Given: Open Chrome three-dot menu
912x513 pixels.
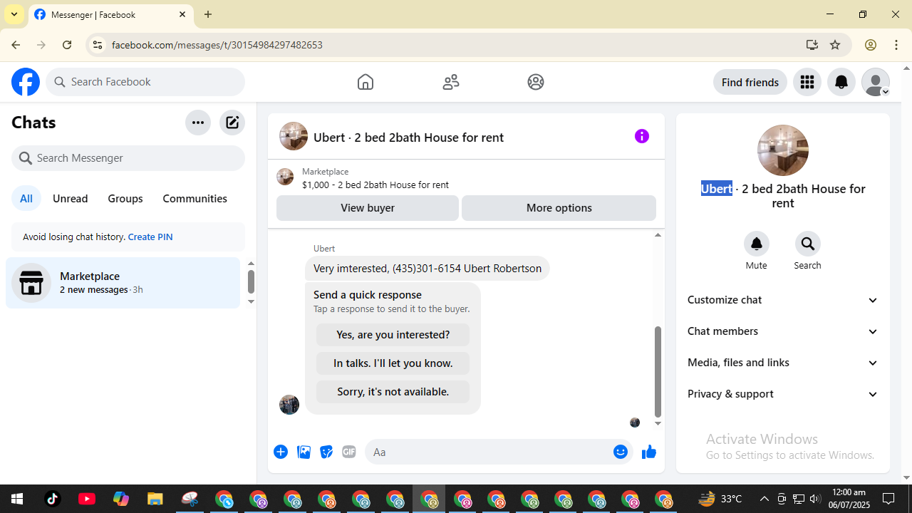Looking at the screenshot, I should [896, 45].
